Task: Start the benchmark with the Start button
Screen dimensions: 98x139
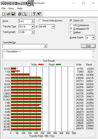Action: (x=88, y=46)
